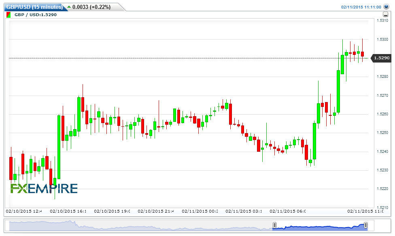Viewport: 395px width, 236px height.
Task: Click the 02/11/2015 00:3 time label
Action: (x=200, y=211)
